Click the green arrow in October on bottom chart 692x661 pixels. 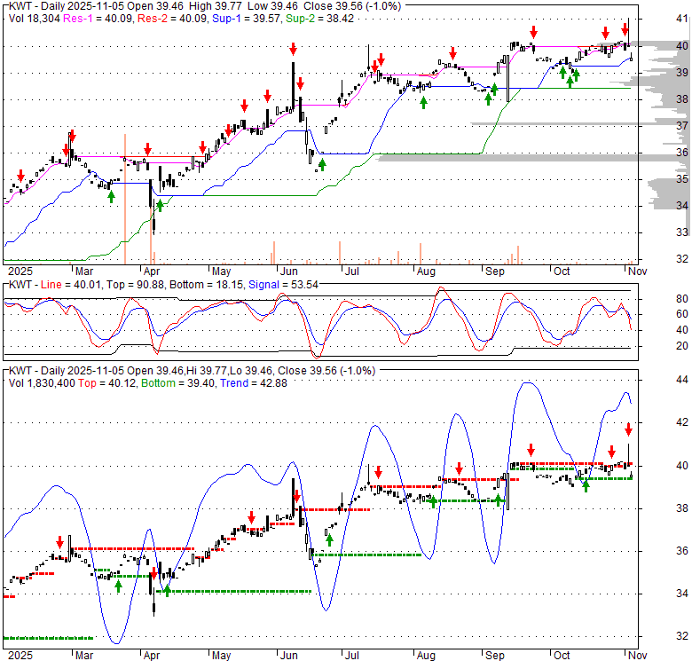click(x=586, y=485)
